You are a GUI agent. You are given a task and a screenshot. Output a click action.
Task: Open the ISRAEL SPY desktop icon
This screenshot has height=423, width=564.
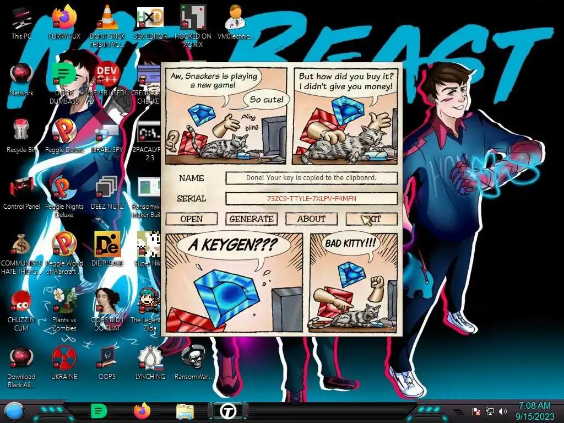(107, 137)
